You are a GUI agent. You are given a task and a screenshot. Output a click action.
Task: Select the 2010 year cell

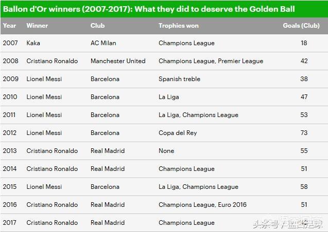[x=10, y=97]
